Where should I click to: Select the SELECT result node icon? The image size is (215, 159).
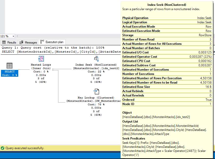pyautogui.click(x=9, y=66)
